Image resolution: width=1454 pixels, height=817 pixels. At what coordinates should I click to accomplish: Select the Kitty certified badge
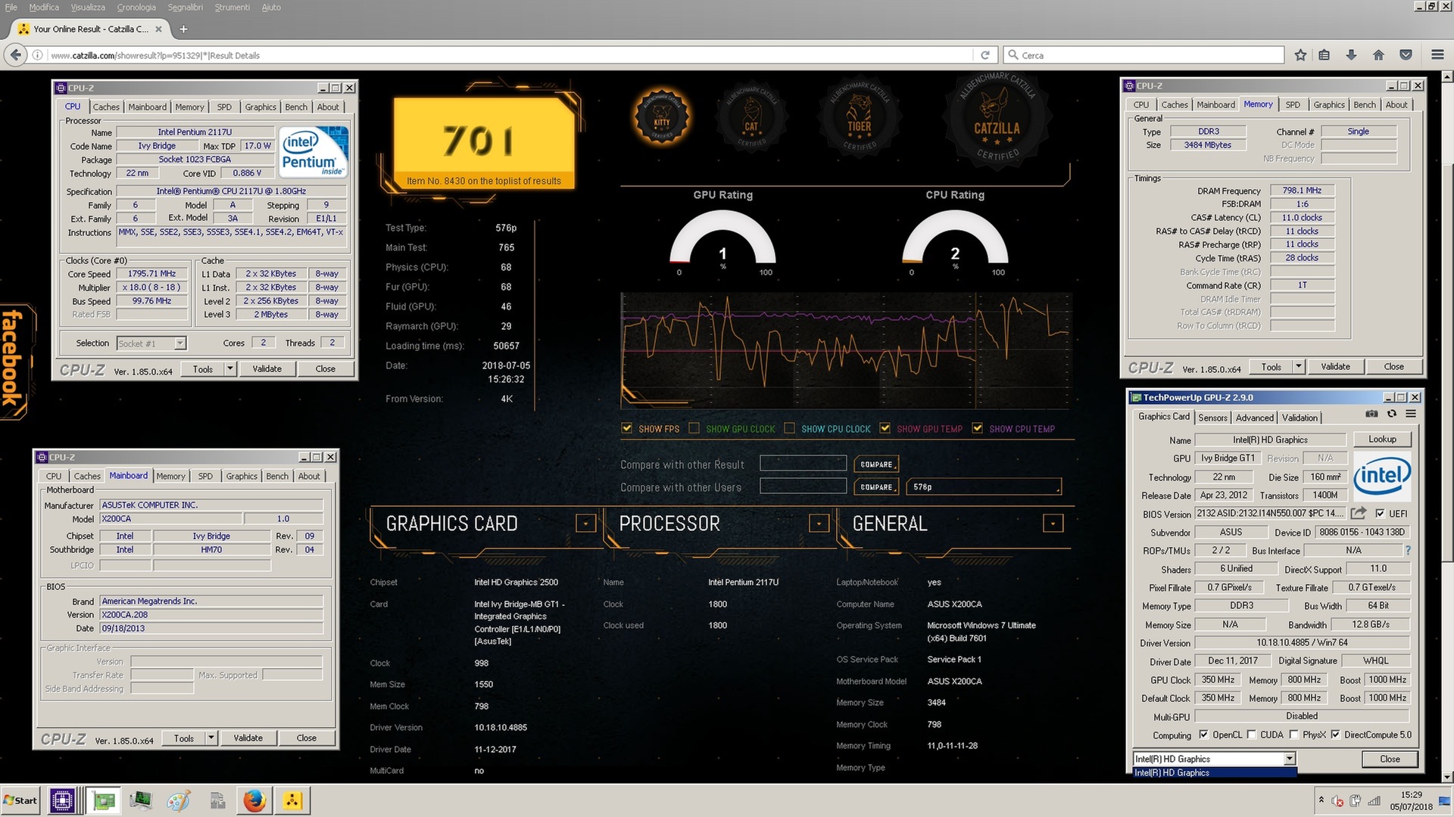[x=661, y=117]
